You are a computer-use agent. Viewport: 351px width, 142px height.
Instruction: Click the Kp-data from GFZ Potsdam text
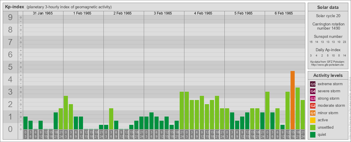point(327,62)
